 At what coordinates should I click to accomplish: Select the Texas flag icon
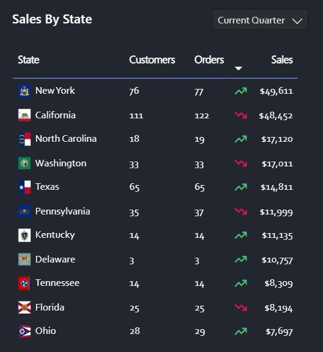pos(25,187)
